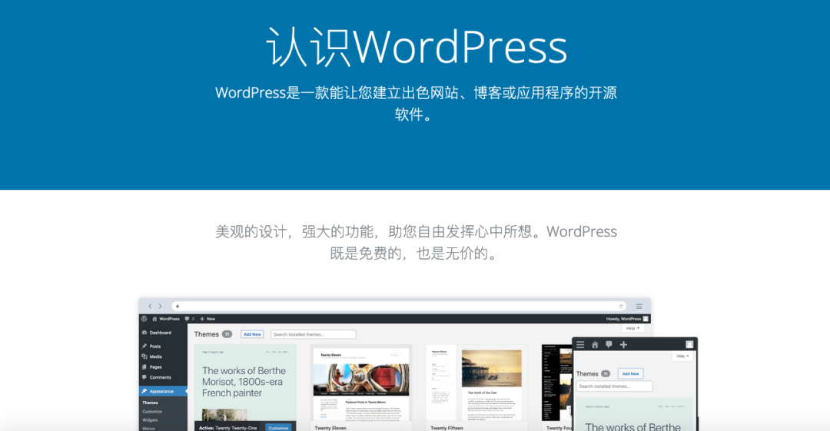Click the Media icon in sidebar
The width and height of the screenshot is (830, 431).
tap(144, 357)
